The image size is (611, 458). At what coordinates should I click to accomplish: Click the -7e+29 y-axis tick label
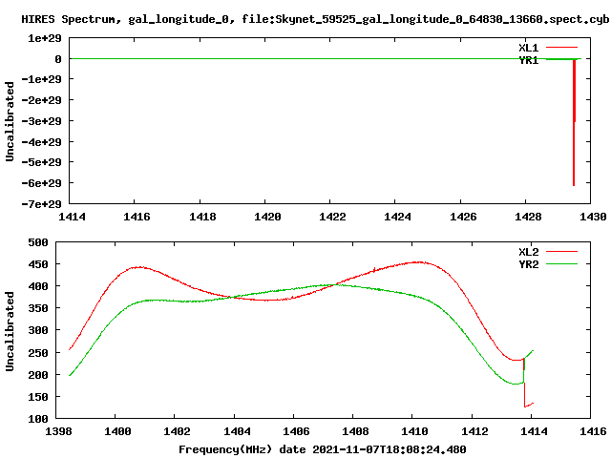pyautogui.click(x=41, y=204)
